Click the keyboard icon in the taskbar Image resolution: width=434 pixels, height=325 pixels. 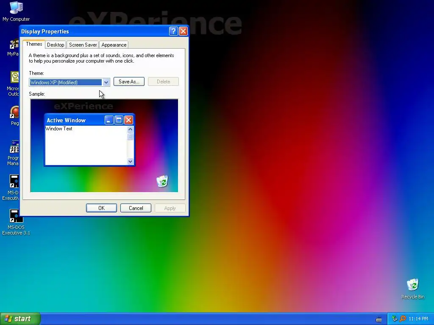(x=379, y=319)
